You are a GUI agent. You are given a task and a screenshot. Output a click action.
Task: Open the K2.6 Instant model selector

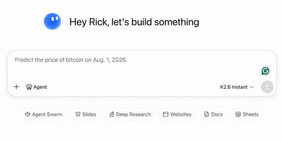(x=237, y=87)
